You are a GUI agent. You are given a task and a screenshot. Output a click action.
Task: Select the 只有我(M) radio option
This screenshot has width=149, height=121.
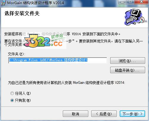click(x=12, y=100)
